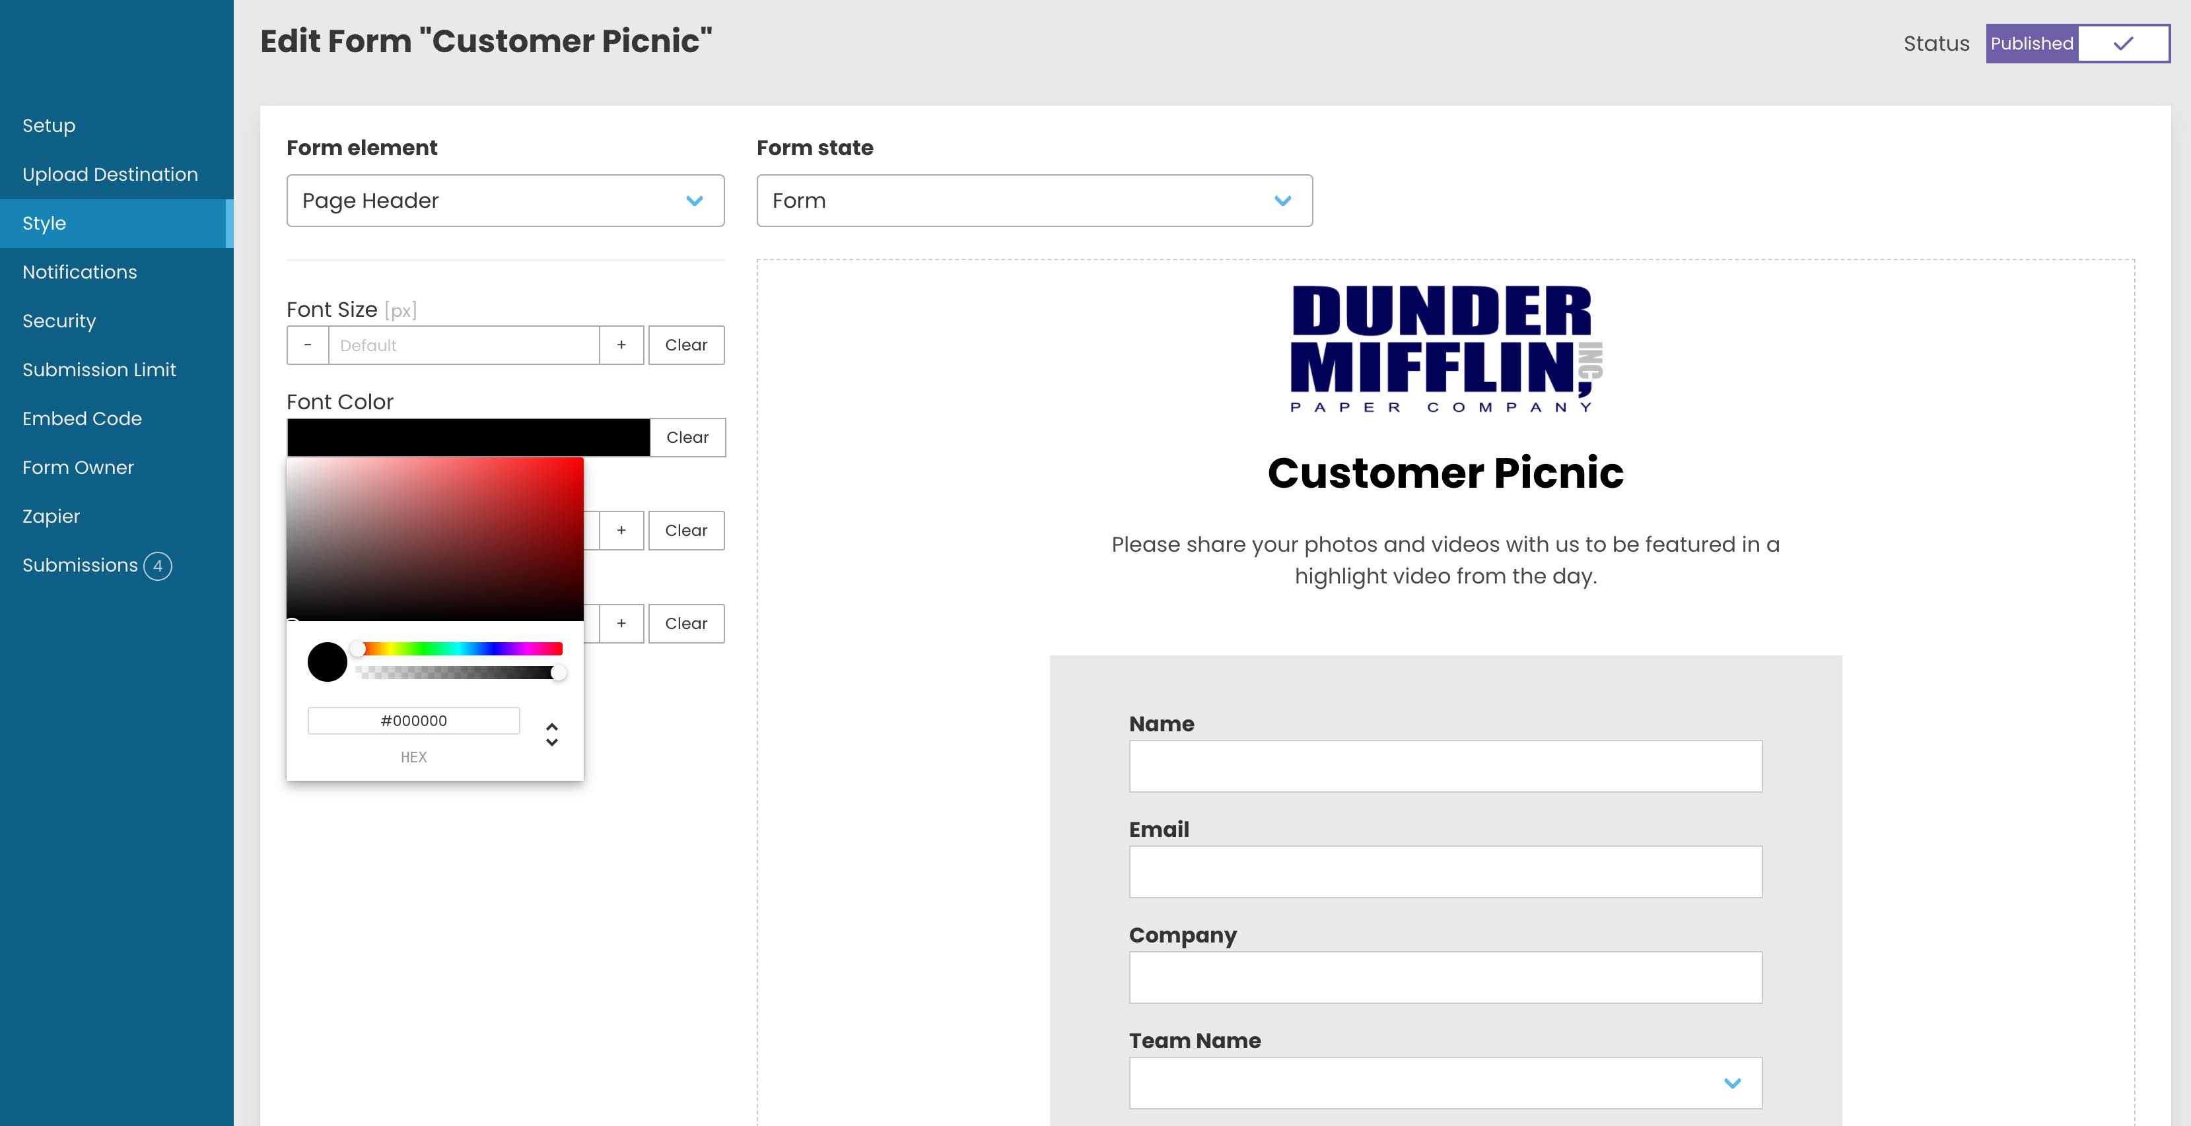Click the Email field label

(1158, 829)
